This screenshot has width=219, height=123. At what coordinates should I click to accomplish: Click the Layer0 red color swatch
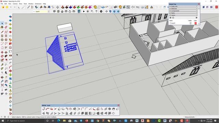pos(195,23)
